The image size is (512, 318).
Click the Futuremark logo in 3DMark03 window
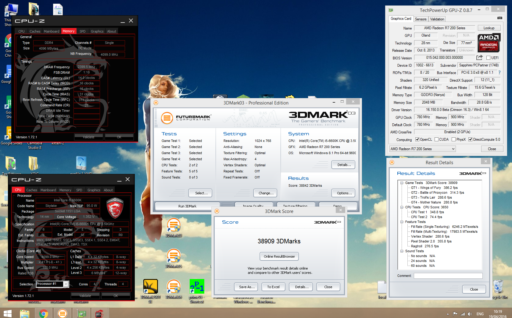[186, 118]
